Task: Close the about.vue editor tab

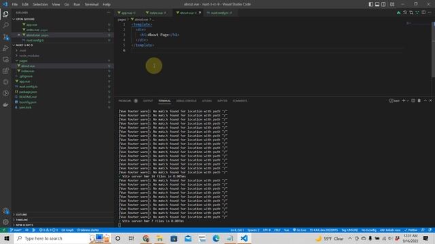Action: point(200,13)
